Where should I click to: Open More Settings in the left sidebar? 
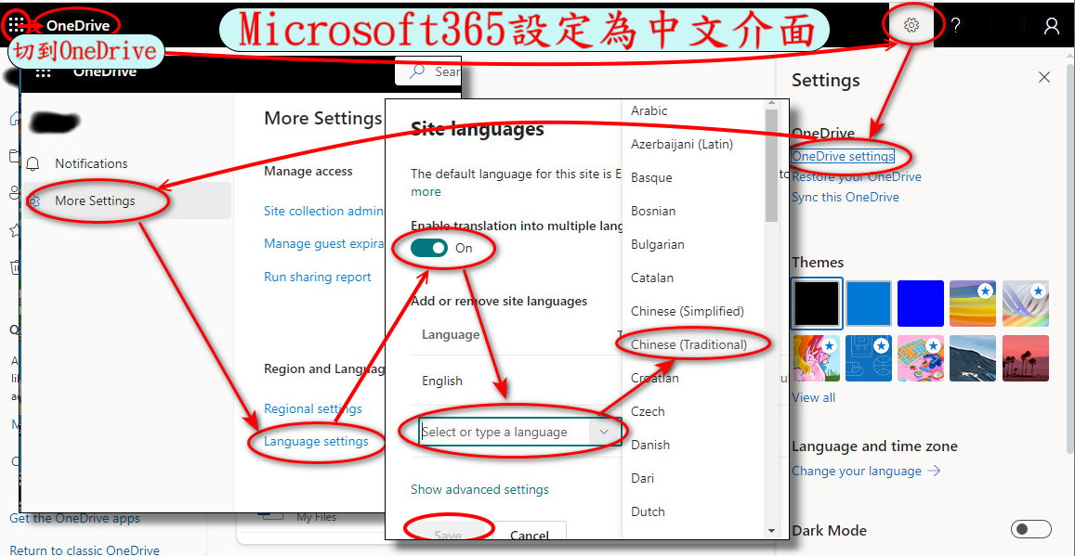125,200
